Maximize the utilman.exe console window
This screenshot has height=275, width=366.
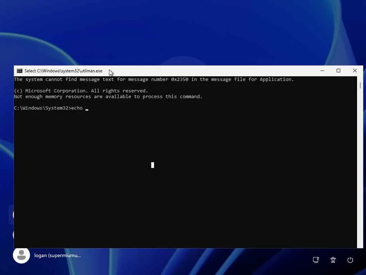point(338,71)
